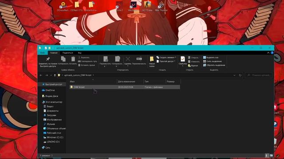The width and height of the screenshot is (284, 159).
Task: Switch to the Главная (Home) tab
Action: 54,53
